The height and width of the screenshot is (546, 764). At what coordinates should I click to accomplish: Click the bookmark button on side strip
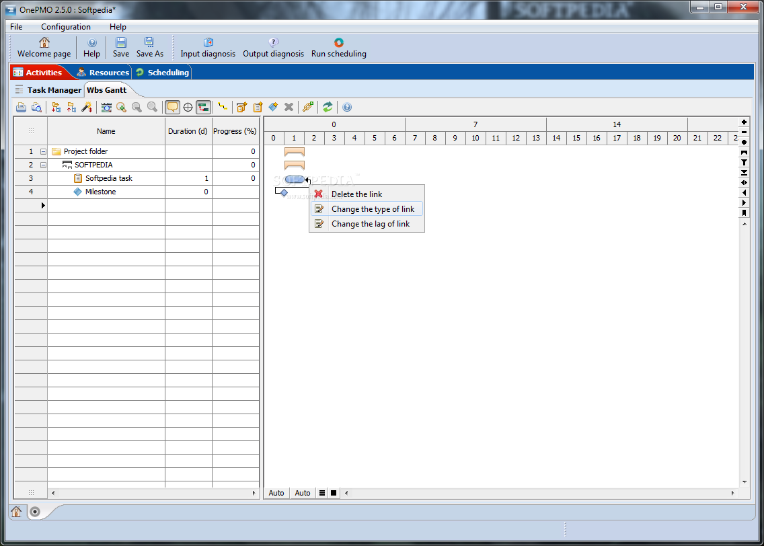click(x=744, y=213)
